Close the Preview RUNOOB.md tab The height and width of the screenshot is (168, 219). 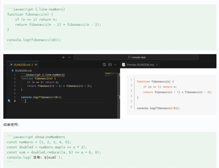[157, 65]
